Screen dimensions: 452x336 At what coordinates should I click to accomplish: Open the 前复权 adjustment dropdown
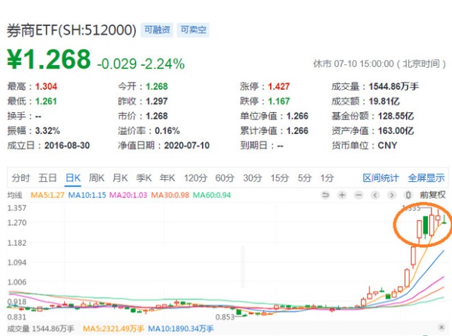tap(432, 195)
